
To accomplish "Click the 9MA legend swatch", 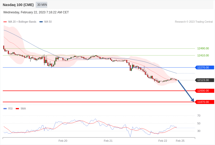I will [17, 108].
